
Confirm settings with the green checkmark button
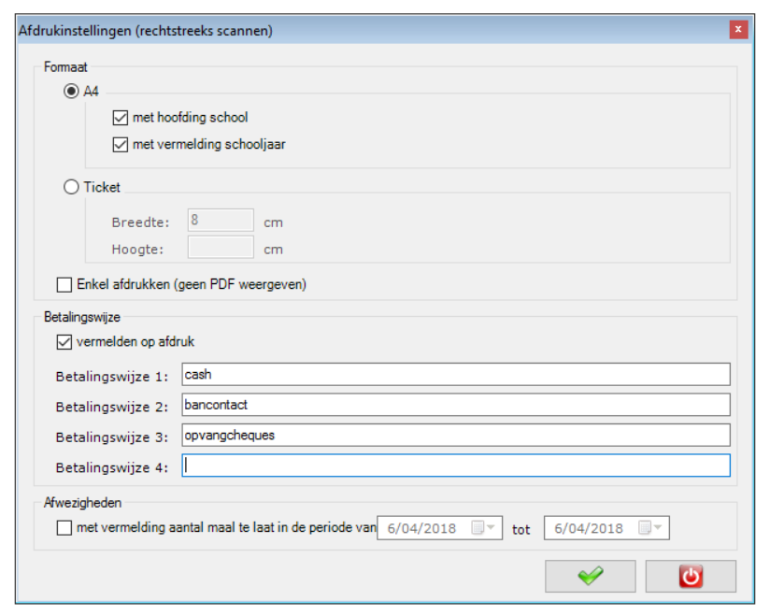(590, 576)
